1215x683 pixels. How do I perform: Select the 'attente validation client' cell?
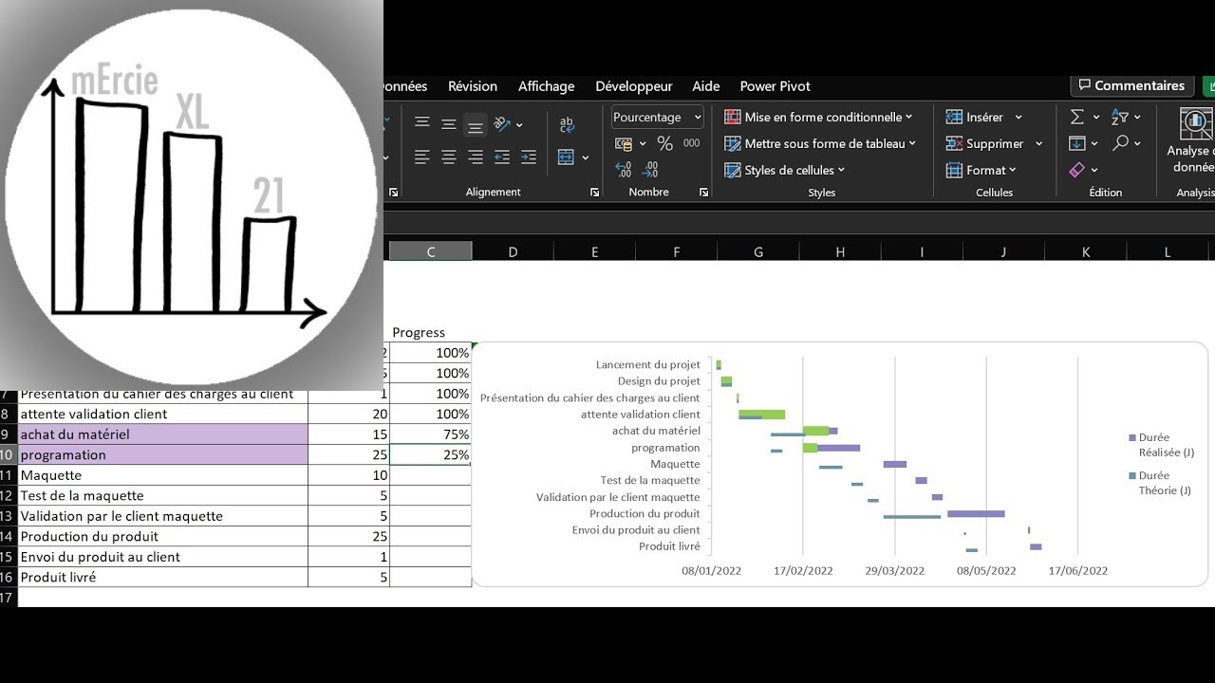(x=163, y=414)
